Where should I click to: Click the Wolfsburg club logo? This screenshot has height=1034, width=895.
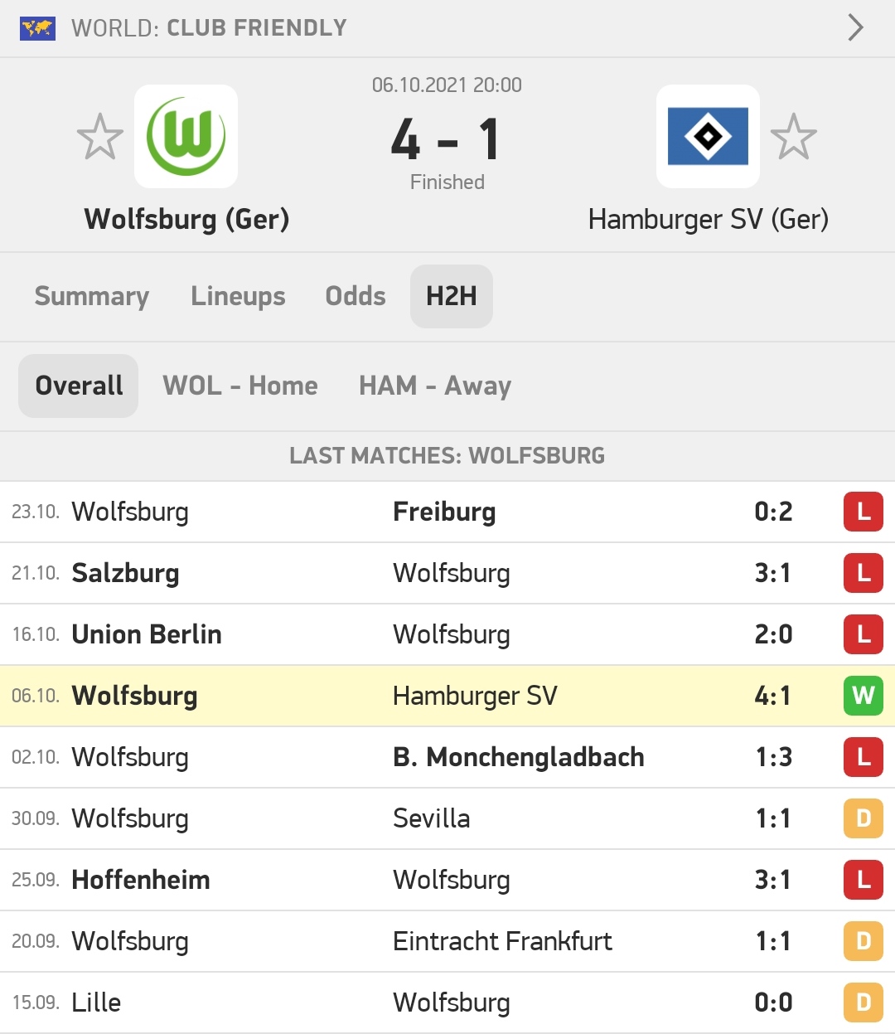point(186,137)
